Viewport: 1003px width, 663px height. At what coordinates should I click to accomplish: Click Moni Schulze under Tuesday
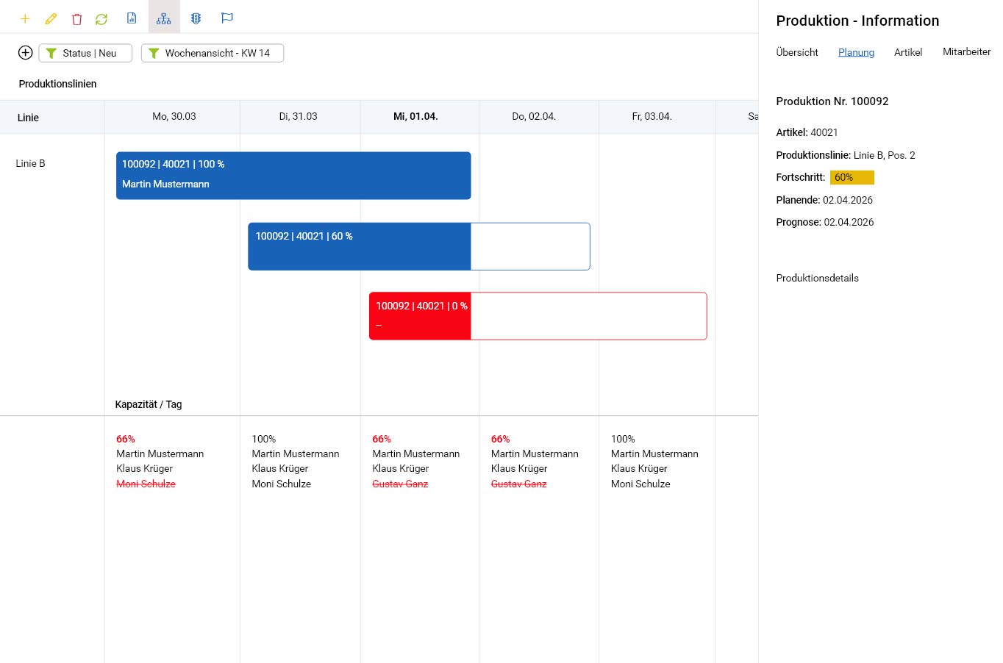tap(282, 484)
